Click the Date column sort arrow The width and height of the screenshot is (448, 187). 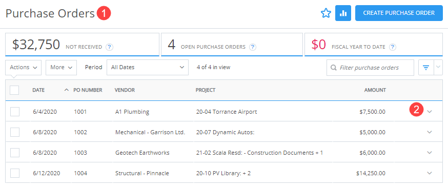point(67,90)
